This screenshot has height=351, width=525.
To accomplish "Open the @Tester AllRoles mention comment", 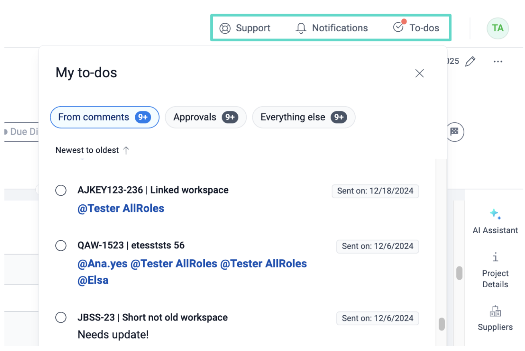I will pyautogui.click(x=121, y=209).
